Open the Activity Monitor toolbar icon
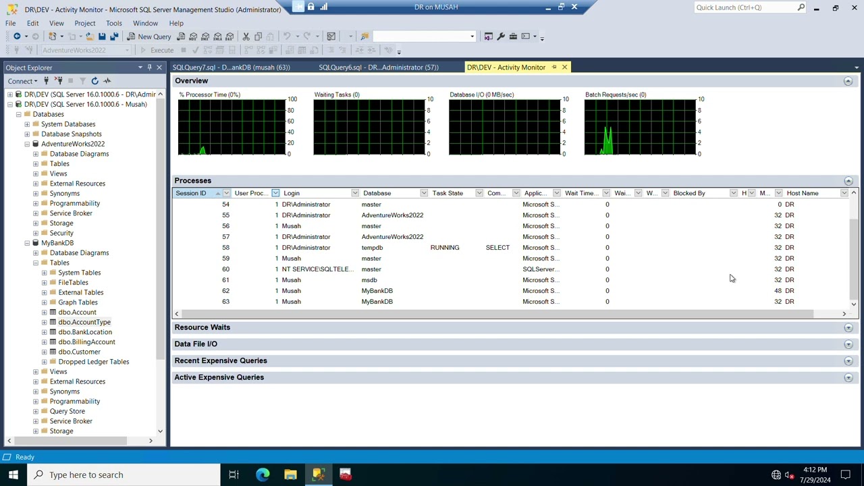This screenshot has width=864, height=486. pyautogui.click(x=331, y=36)
